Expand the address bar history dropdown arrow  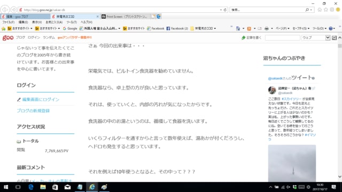221,10
